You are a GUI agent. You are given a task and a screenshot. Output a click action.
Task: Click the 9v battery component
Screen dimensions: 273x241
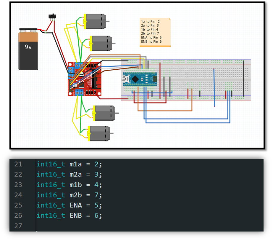(28, 49)
